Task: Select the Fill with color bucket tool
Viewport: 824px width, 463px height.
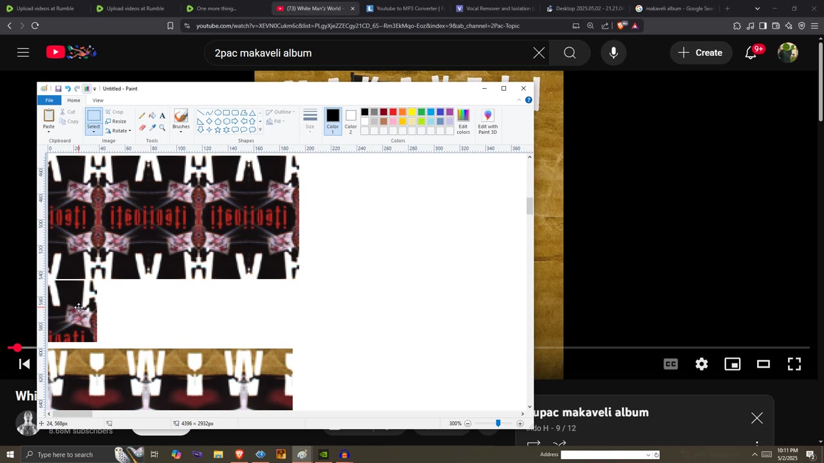Action: click(x=152, y=116)
